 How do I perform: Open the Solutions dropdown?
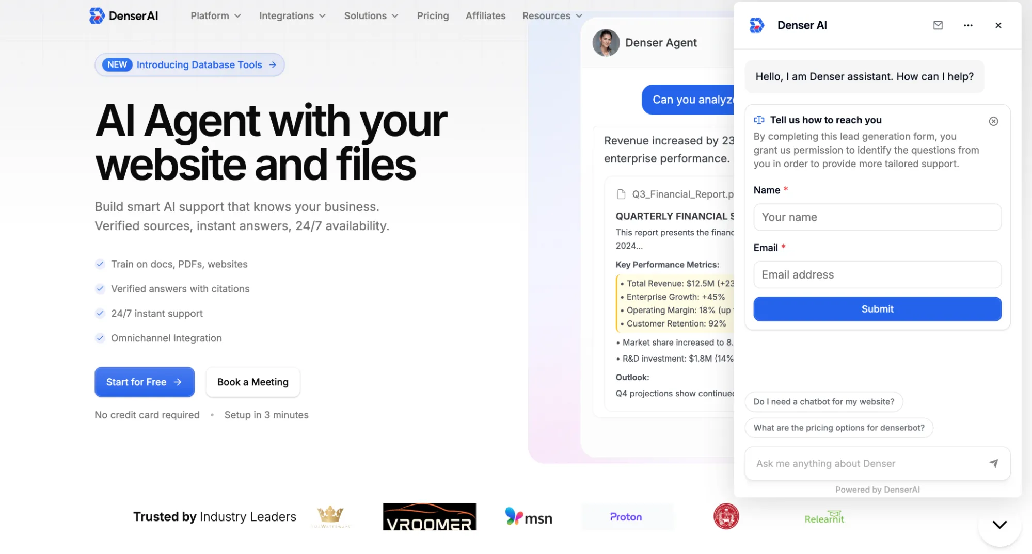pos(371,15)
